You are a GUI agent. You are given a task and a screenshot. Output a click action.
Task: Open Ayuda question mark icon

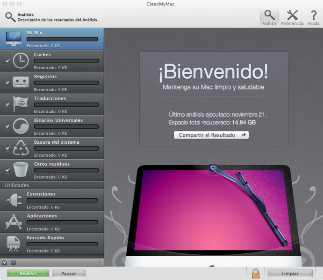[x=314, y=15]
